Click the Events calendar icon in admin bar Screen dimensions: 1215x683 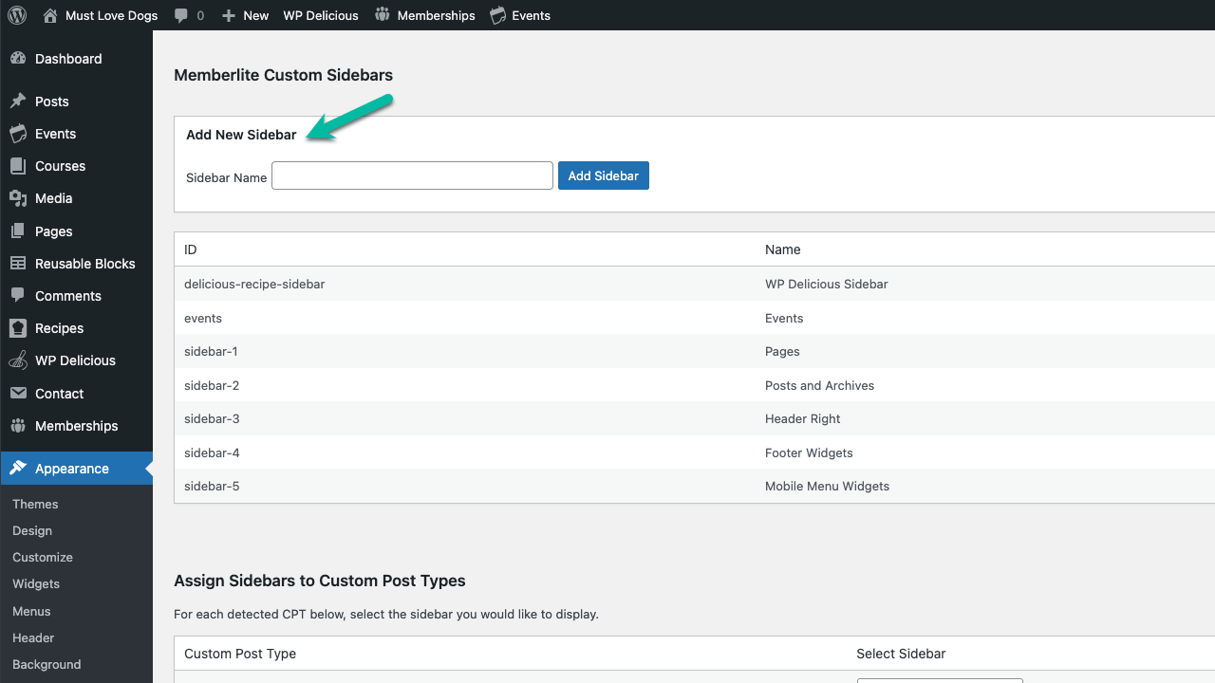coord(498,15)
